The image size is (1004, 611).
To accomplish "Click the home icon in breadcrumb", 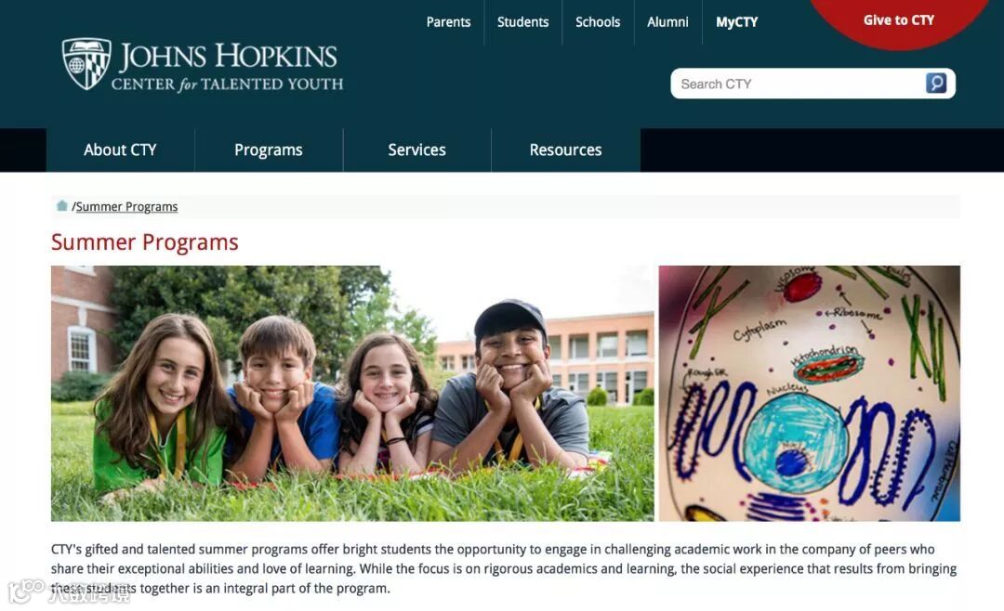I will pyautogui.click(x=62, y=205).
